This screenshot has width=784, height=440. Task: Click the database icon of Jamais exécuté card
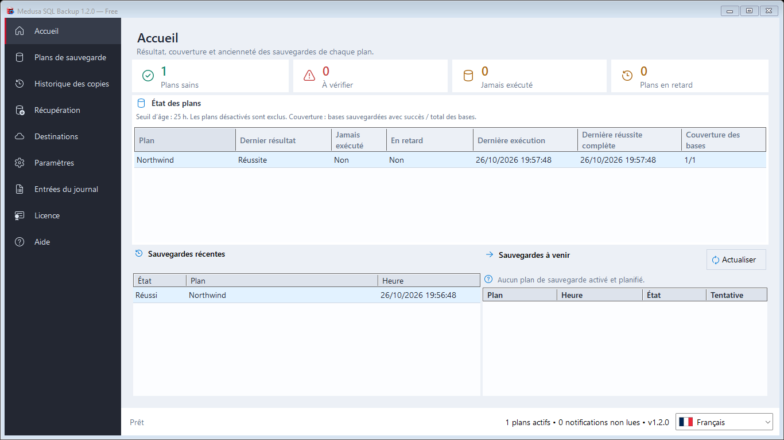pos(468,76)
